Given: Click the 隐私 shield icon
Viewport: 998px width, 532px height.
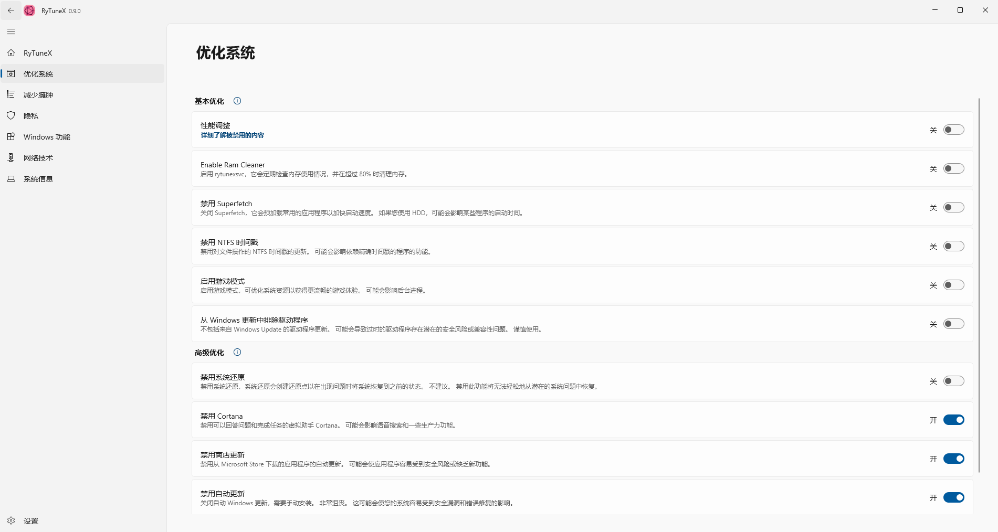Looking at the screenshot, I should (x=11, y=115).
